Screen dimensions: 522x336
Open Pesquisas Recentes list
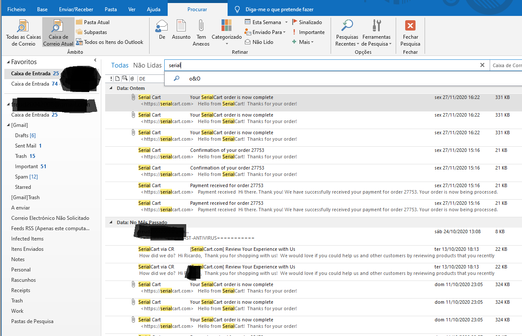click(347, 33)
